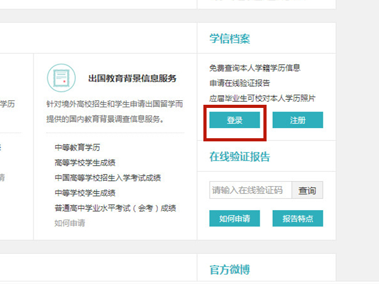Image resolution: width=379 pixels, height=284 pixels.
Task: Open the 学信档案 section heading
Action: pyautogui.click(x=230, y=38)
